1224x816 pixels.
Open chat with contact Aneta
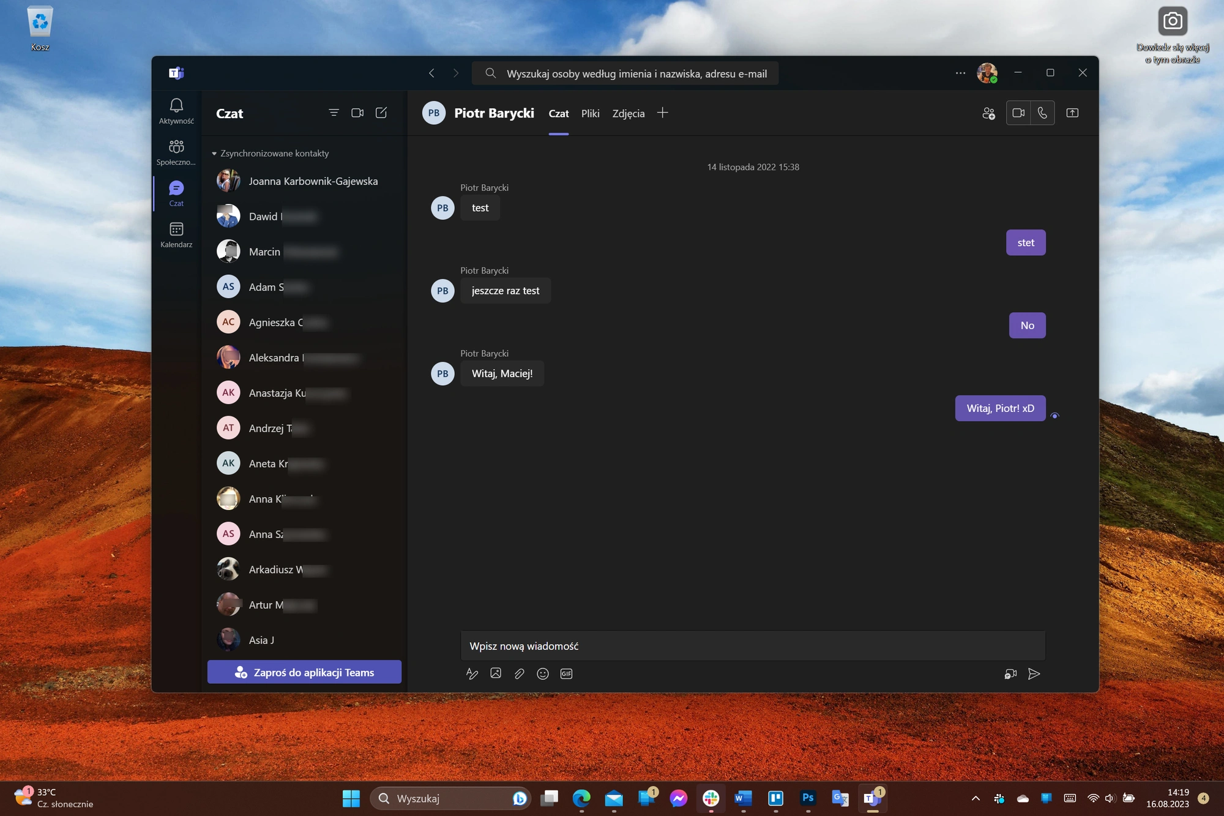(304, 463)
